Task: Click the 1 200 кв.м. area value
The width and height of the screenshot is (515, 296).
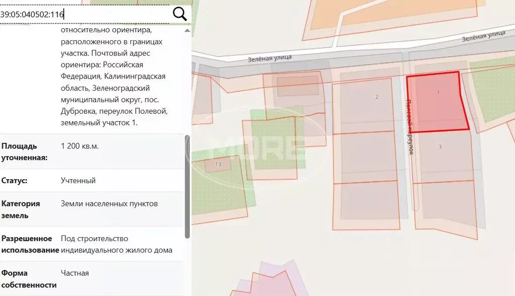Action: point(80,146)
